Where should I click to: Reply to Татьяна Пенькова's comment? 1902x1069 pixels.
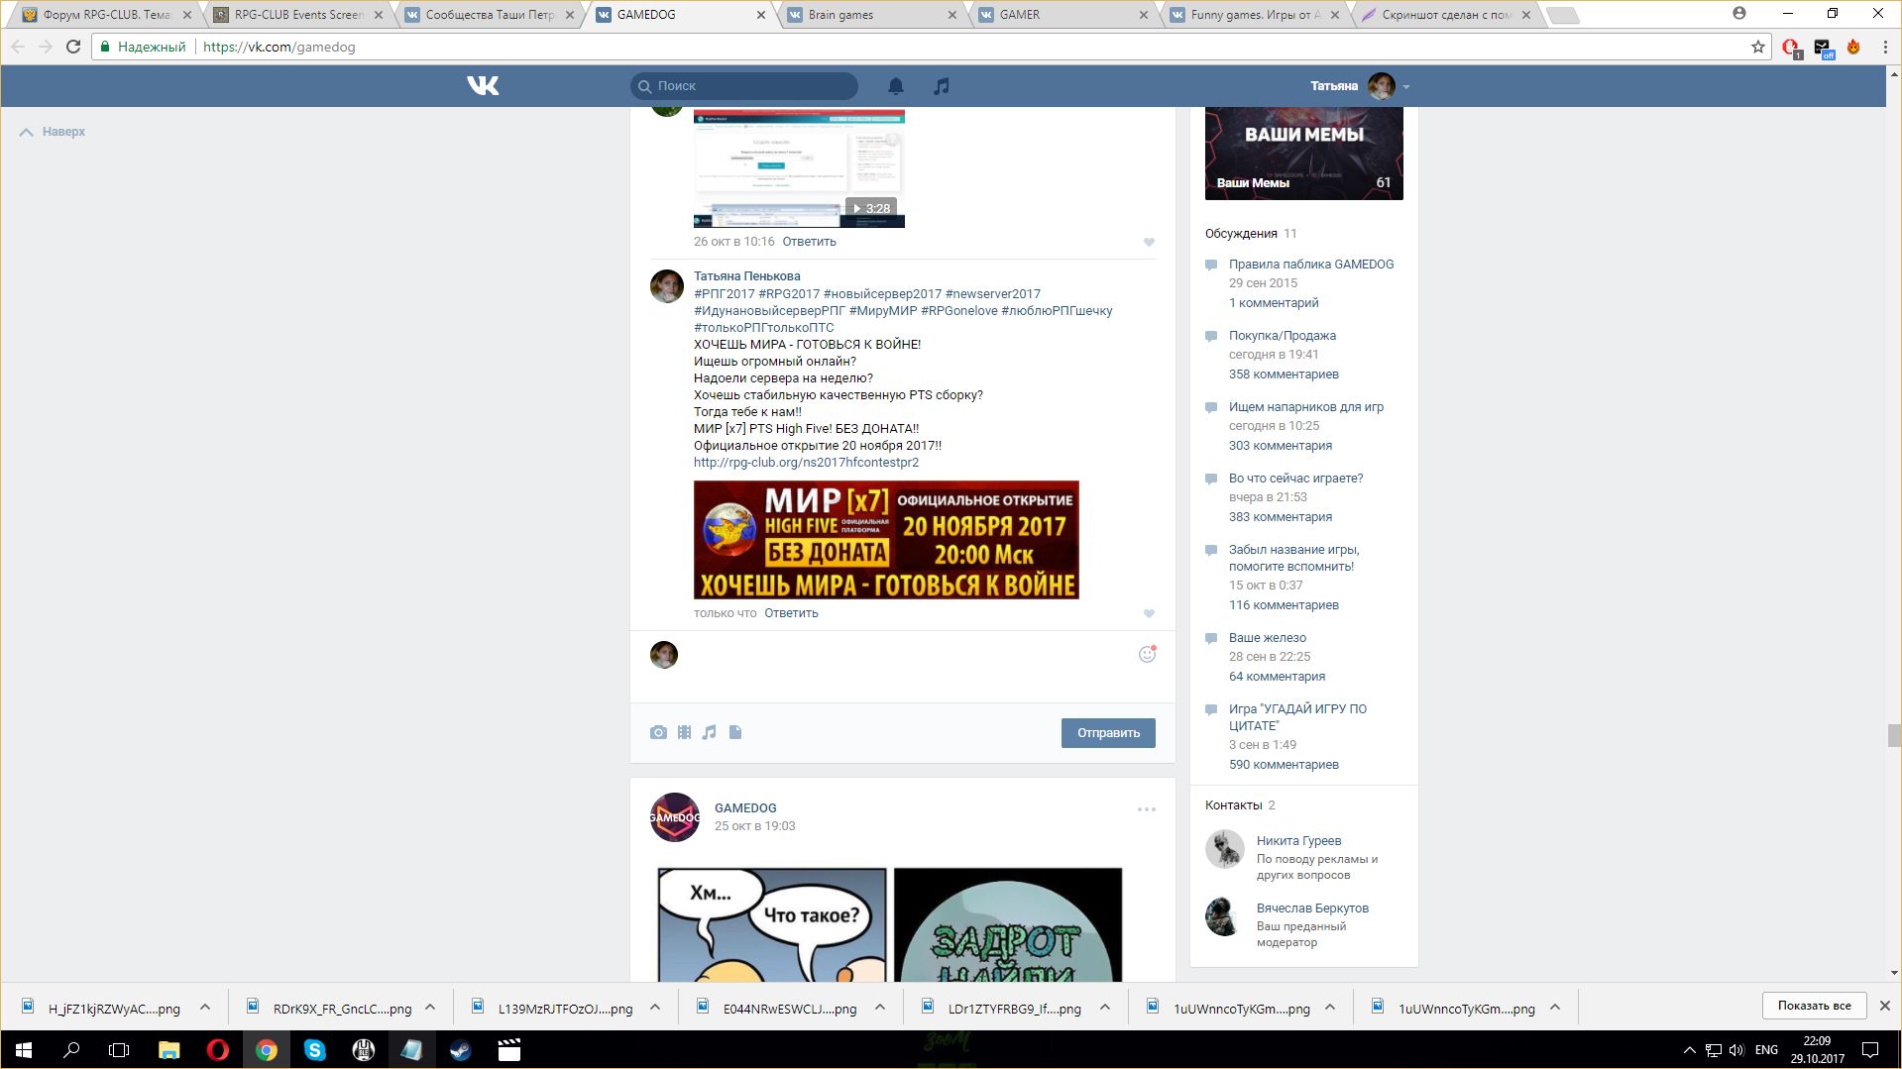coord(791,613)
